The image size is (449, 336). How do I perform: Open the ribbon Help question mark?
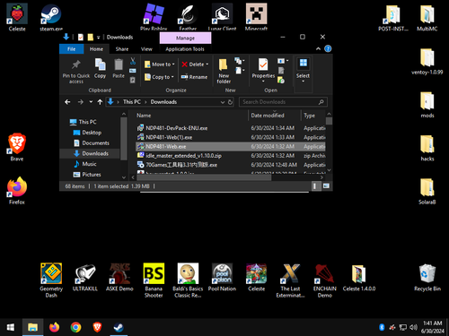coord(328,48)
